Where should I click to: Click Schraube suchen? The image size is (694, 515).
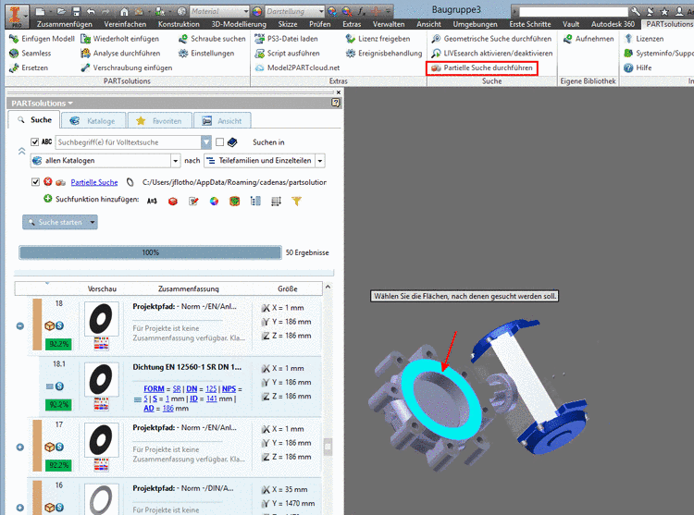coord(212,39)
